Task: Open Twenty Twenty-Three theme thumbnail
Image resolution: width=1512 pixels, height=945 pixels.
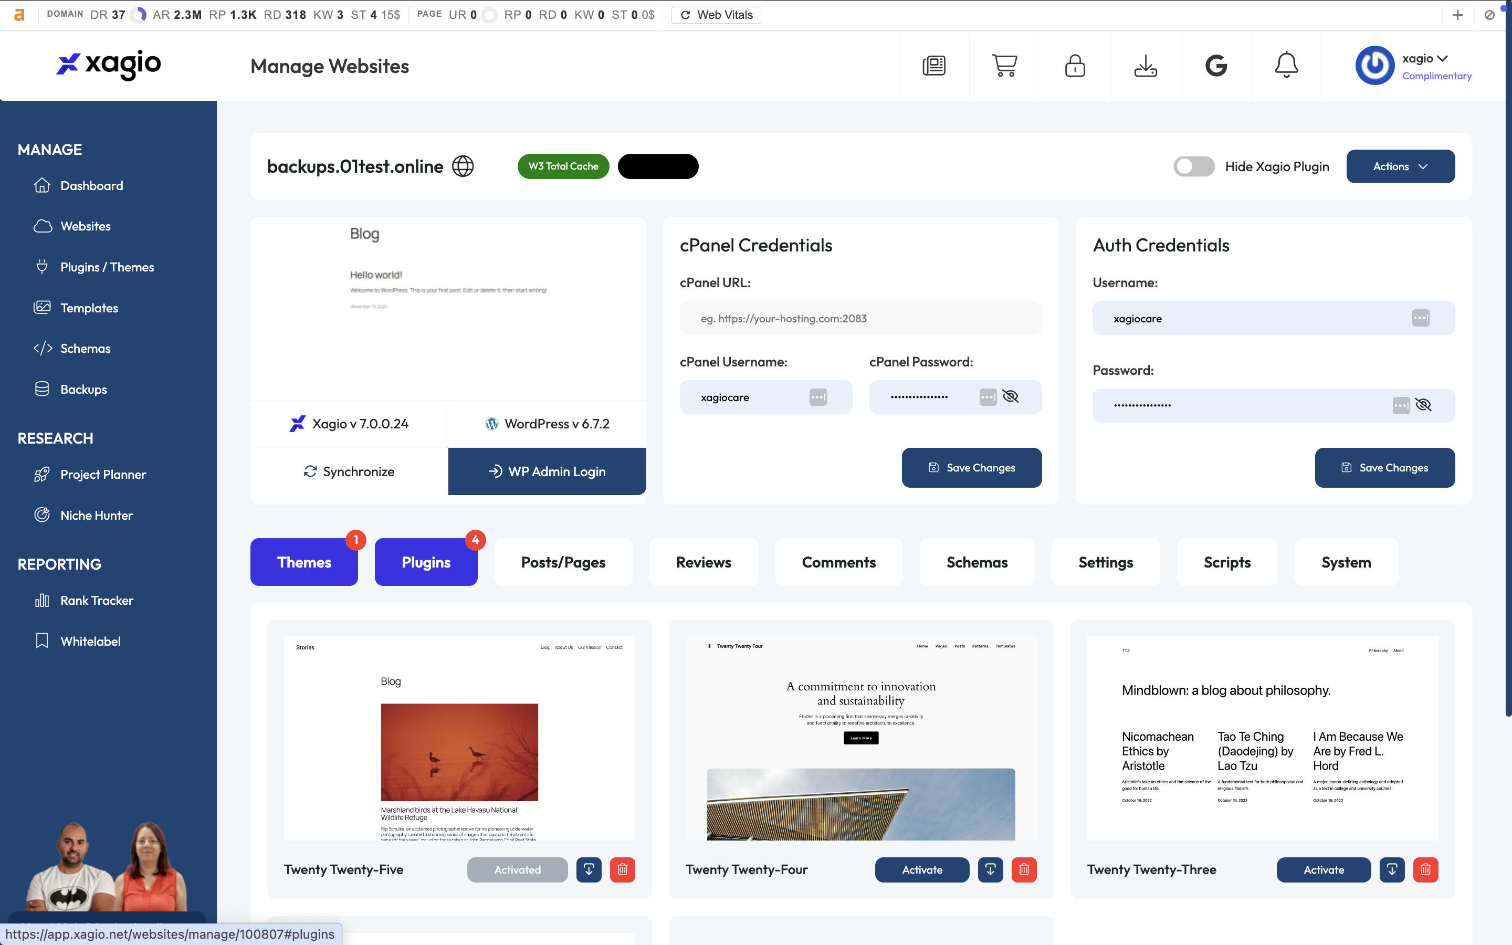Action: [x=1263, y=738]
